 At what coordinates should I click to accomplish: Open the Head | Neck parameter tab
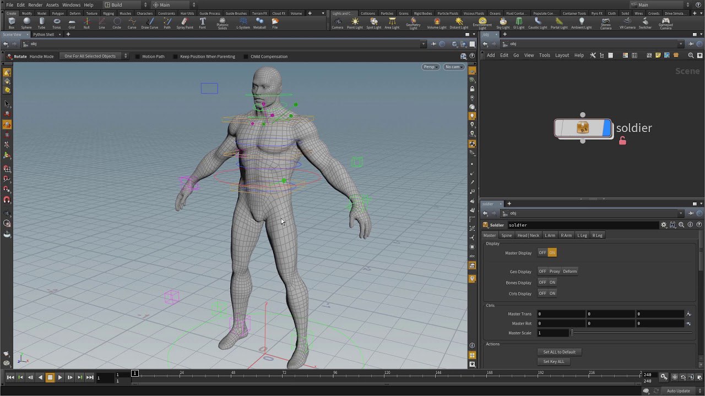click(x=528, y=235)
